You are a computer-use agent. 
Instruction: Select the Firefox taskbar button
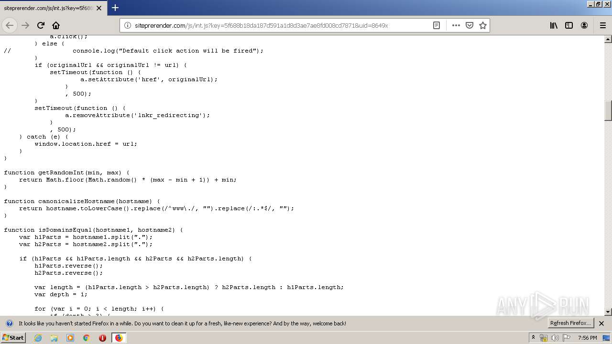coord(119,338)
